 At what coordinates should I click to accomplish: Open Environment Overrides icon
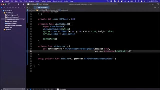tap(52, 89)
